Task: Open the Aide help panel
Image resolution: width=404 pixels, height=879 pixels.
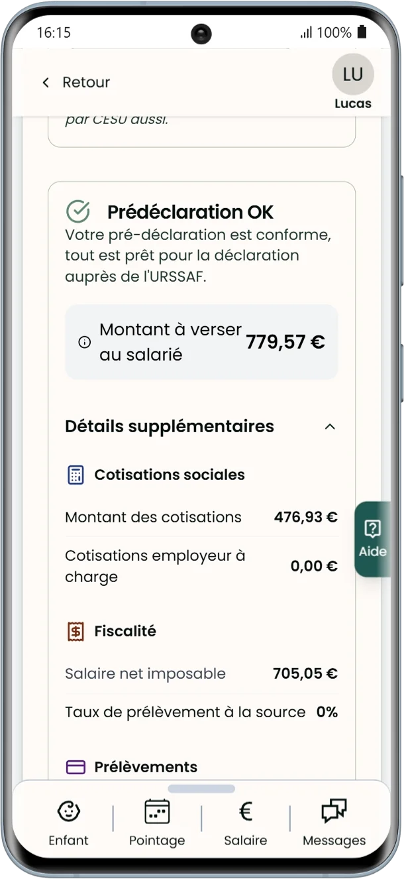Action: coord(373,539)
